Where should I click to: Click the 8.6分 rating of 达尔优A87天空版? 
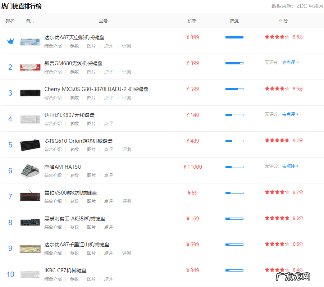coord(298,37)
